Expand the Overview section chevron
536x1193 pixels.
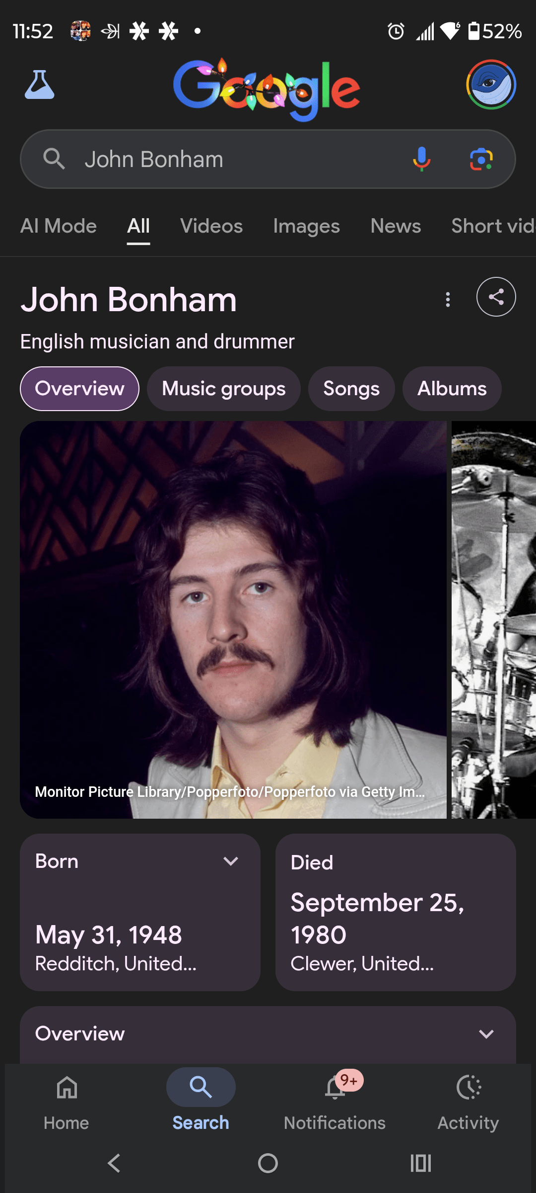tap(486, 1034)
